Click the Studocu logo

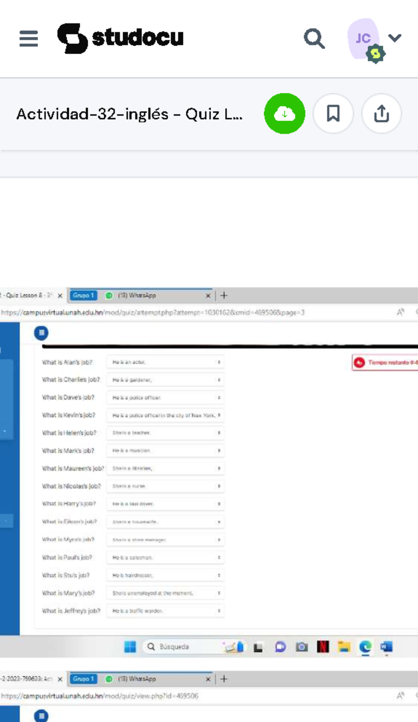pos(120,38)
